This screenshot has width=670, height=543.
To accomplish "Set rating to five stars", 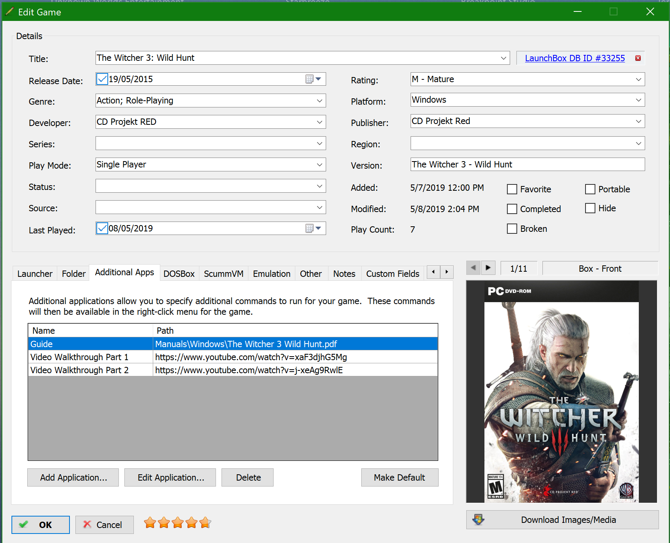I will tap(205, 523).
